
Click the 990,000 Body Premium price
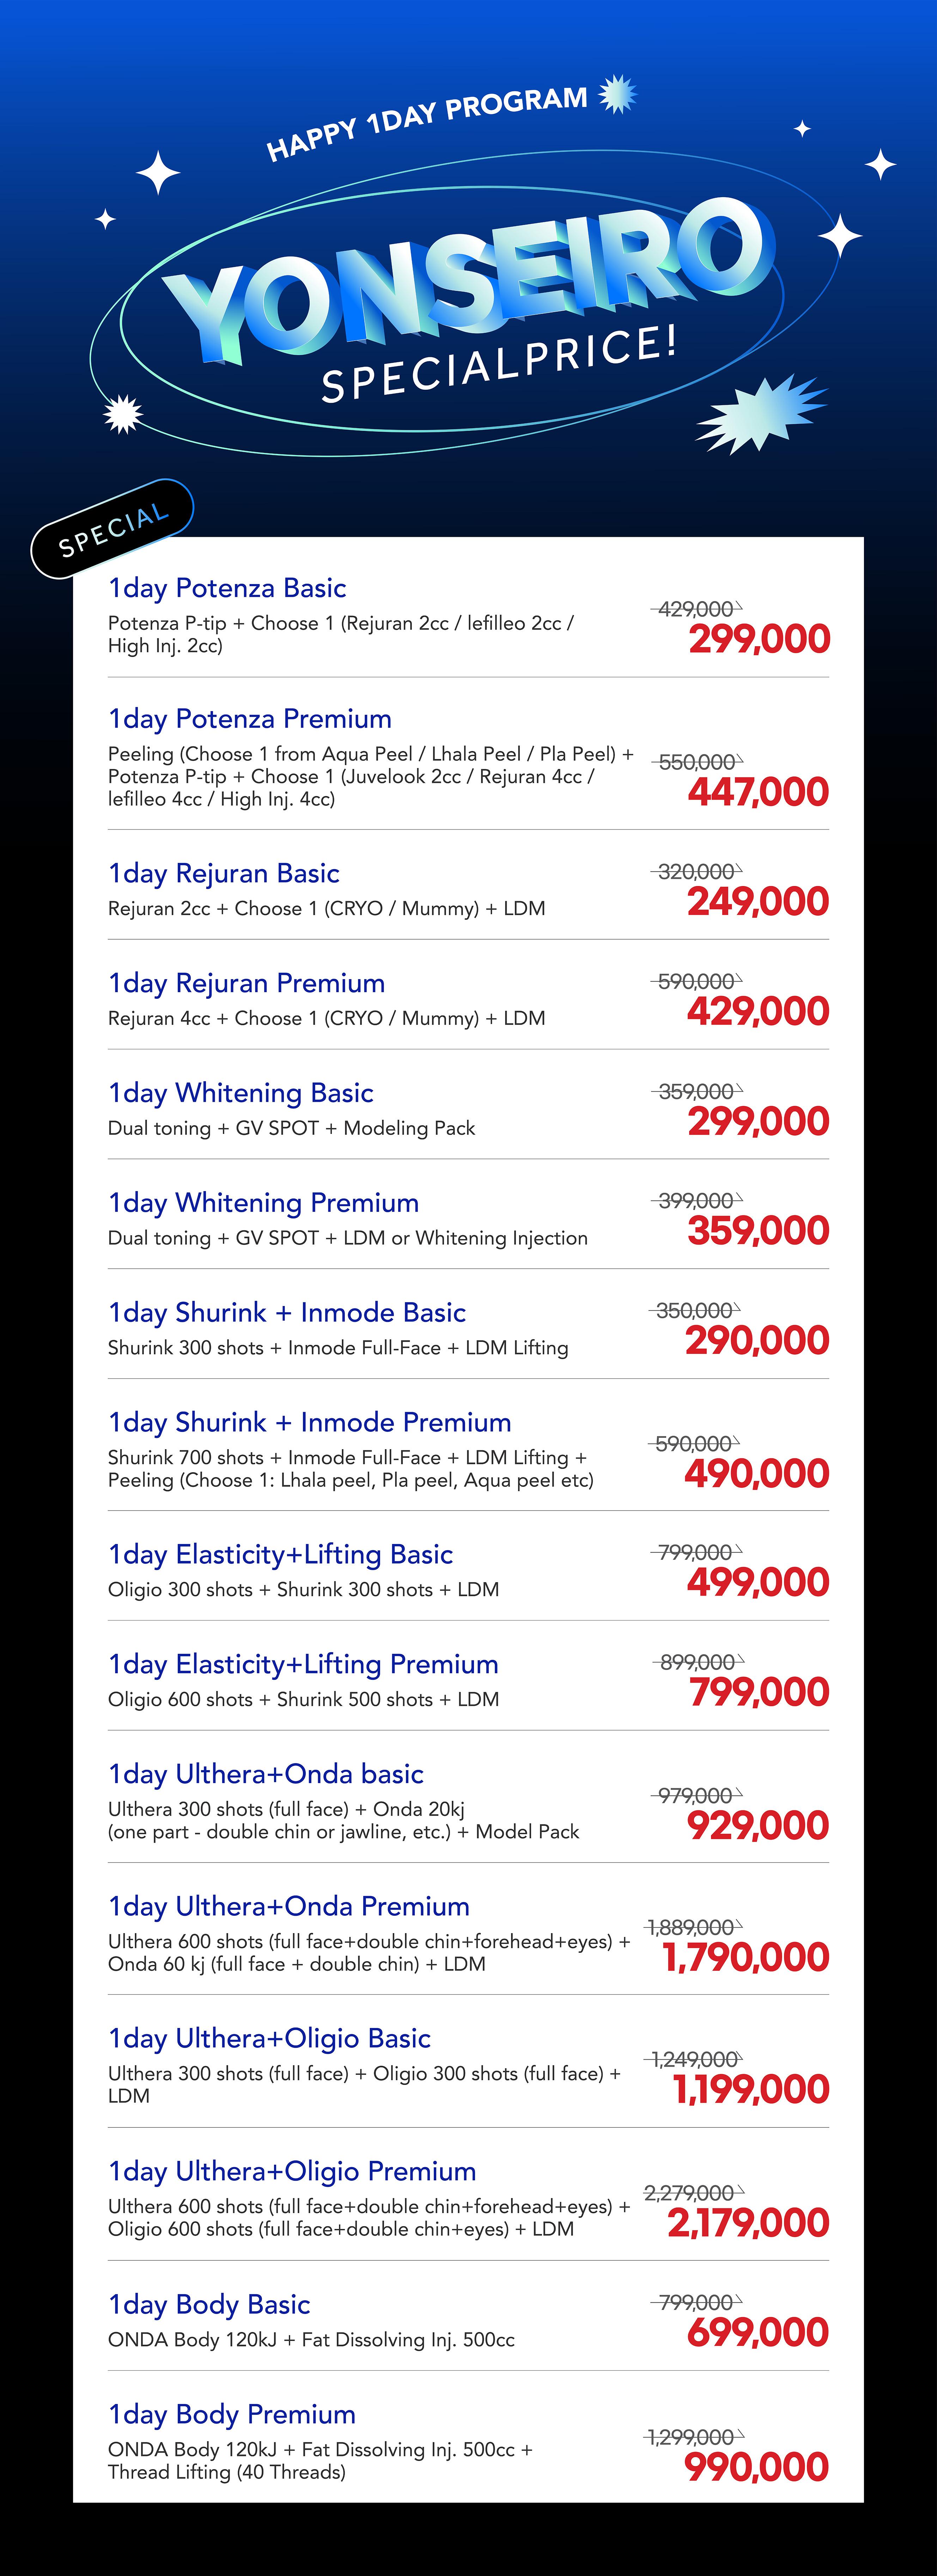tap(757, 2468)
